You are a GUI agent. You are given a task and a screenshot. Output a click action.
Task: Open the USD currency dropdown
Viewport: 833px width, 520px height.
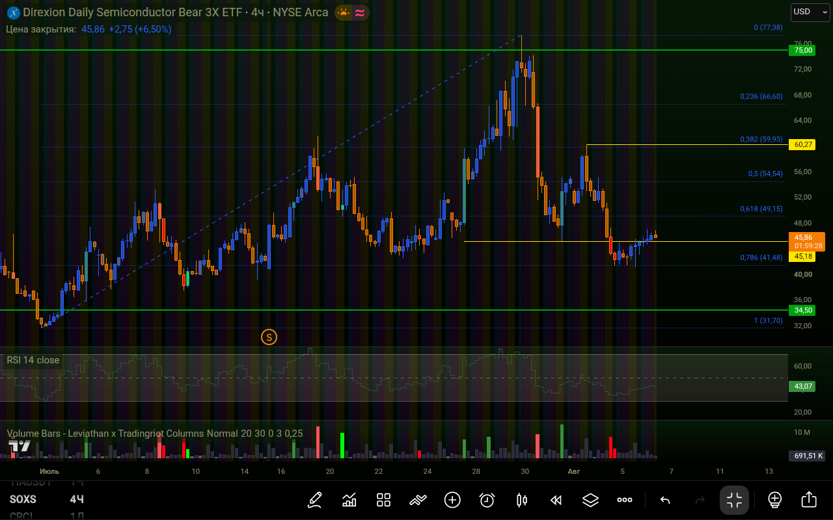pos(810,12)
